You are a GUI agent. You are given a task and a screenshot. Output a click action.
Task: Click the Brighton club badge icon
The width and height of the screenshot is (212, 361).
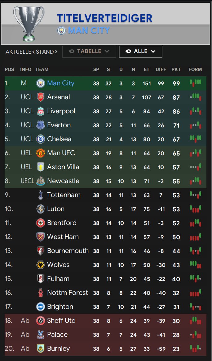pos(40,307)
